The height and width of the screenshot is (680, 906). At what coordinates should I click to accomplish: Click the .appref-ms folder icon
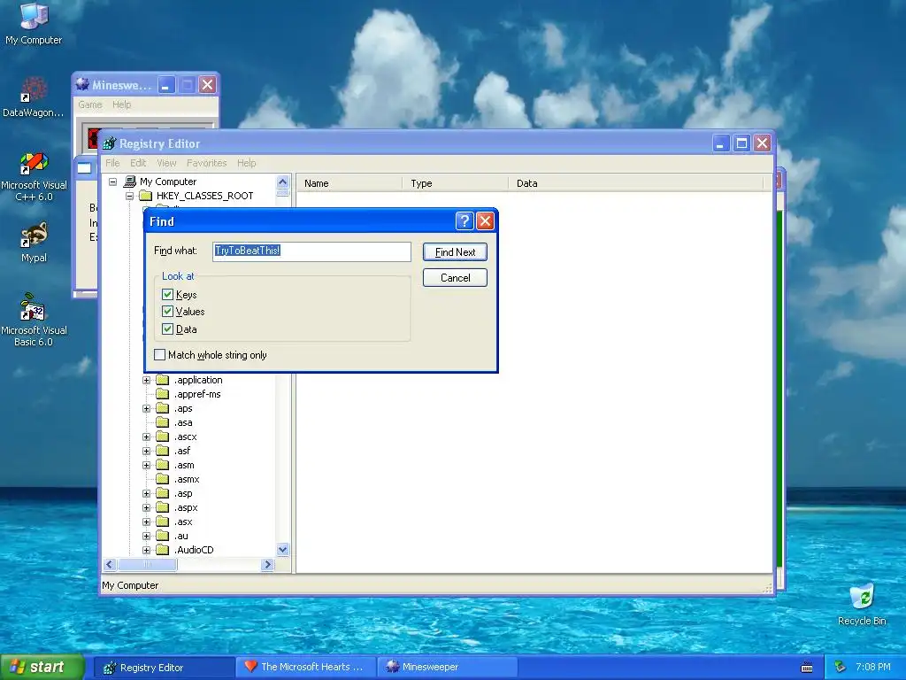pos(163,394)
